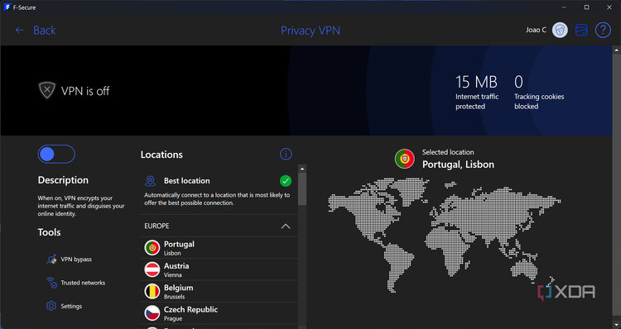The width and height of the screenshot is (621, 329).
Task: Click the Description heading
Action: 63,180
